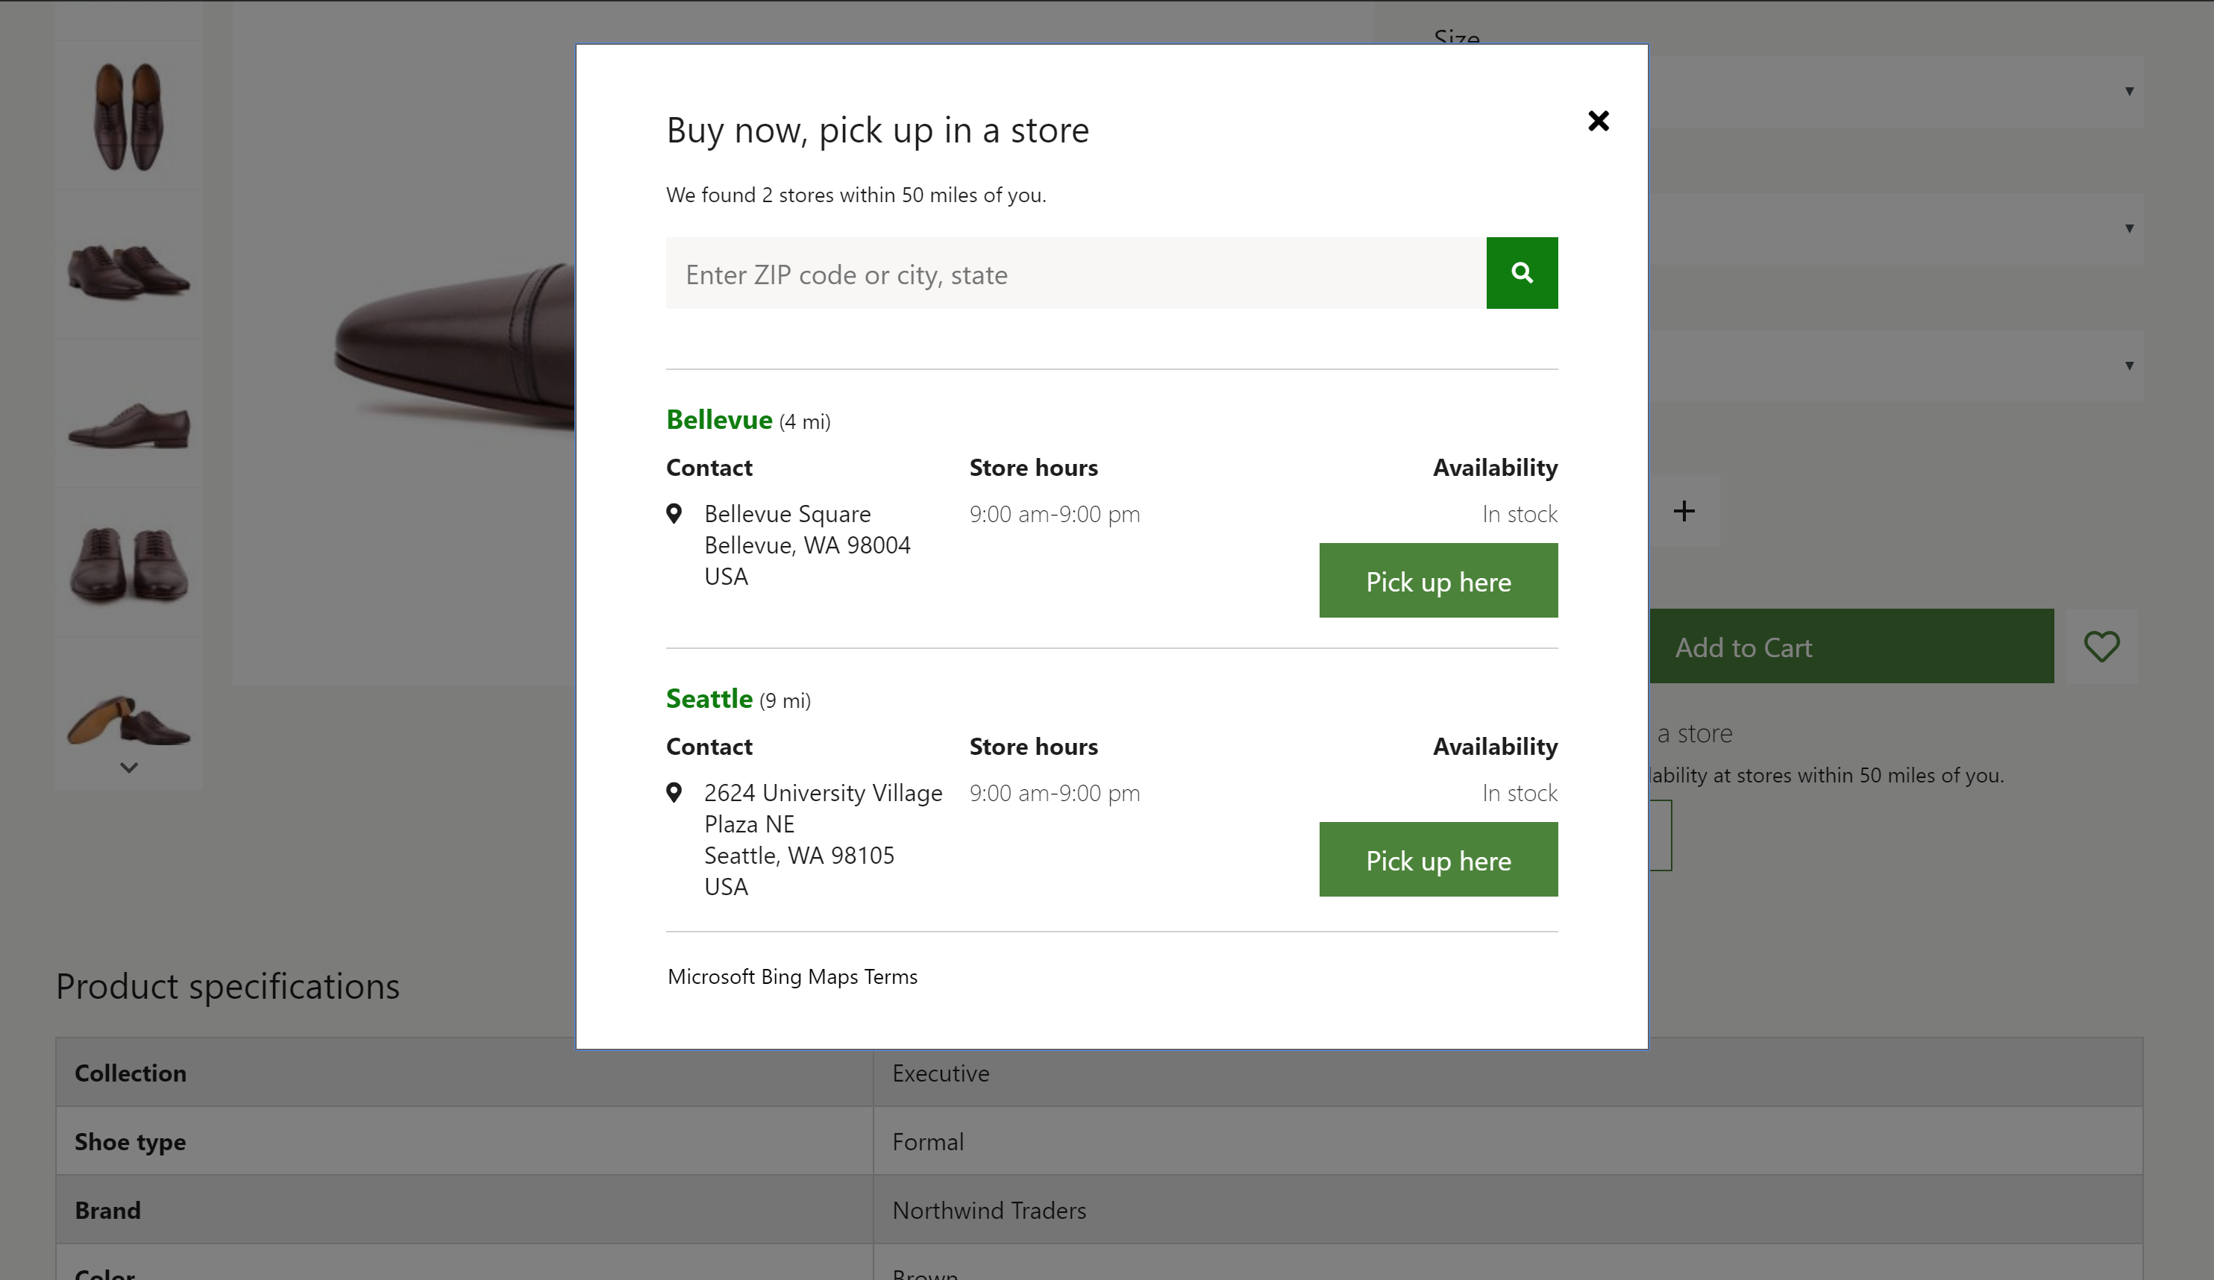
Task: Click the search icon in ZIP field
Action: point(1522,273)
